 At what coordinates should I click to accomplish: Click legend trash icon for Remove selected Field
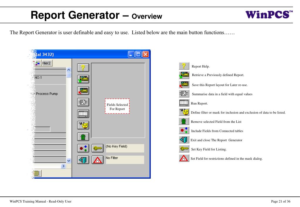(x=184, y=121)
